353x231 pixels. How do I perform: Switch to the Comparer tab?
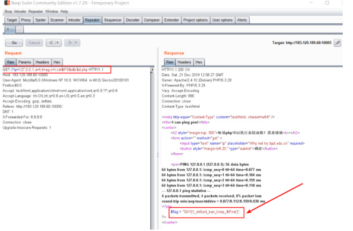152,20
